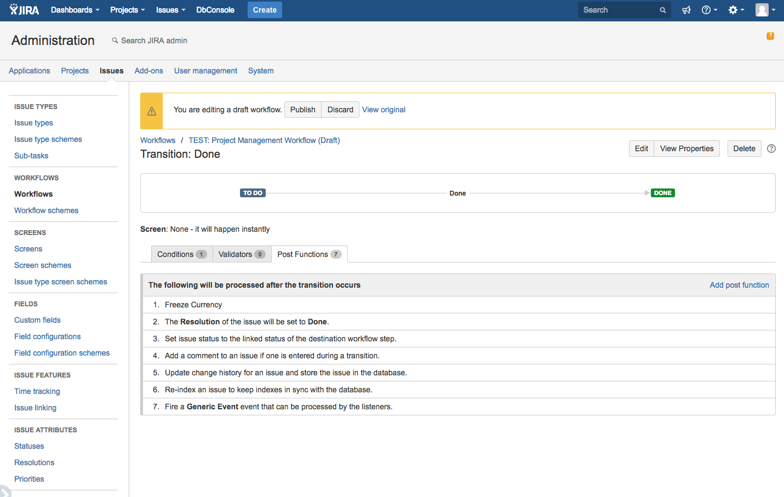
Task: Select the Add a comment row
Action: click(458, 356)
